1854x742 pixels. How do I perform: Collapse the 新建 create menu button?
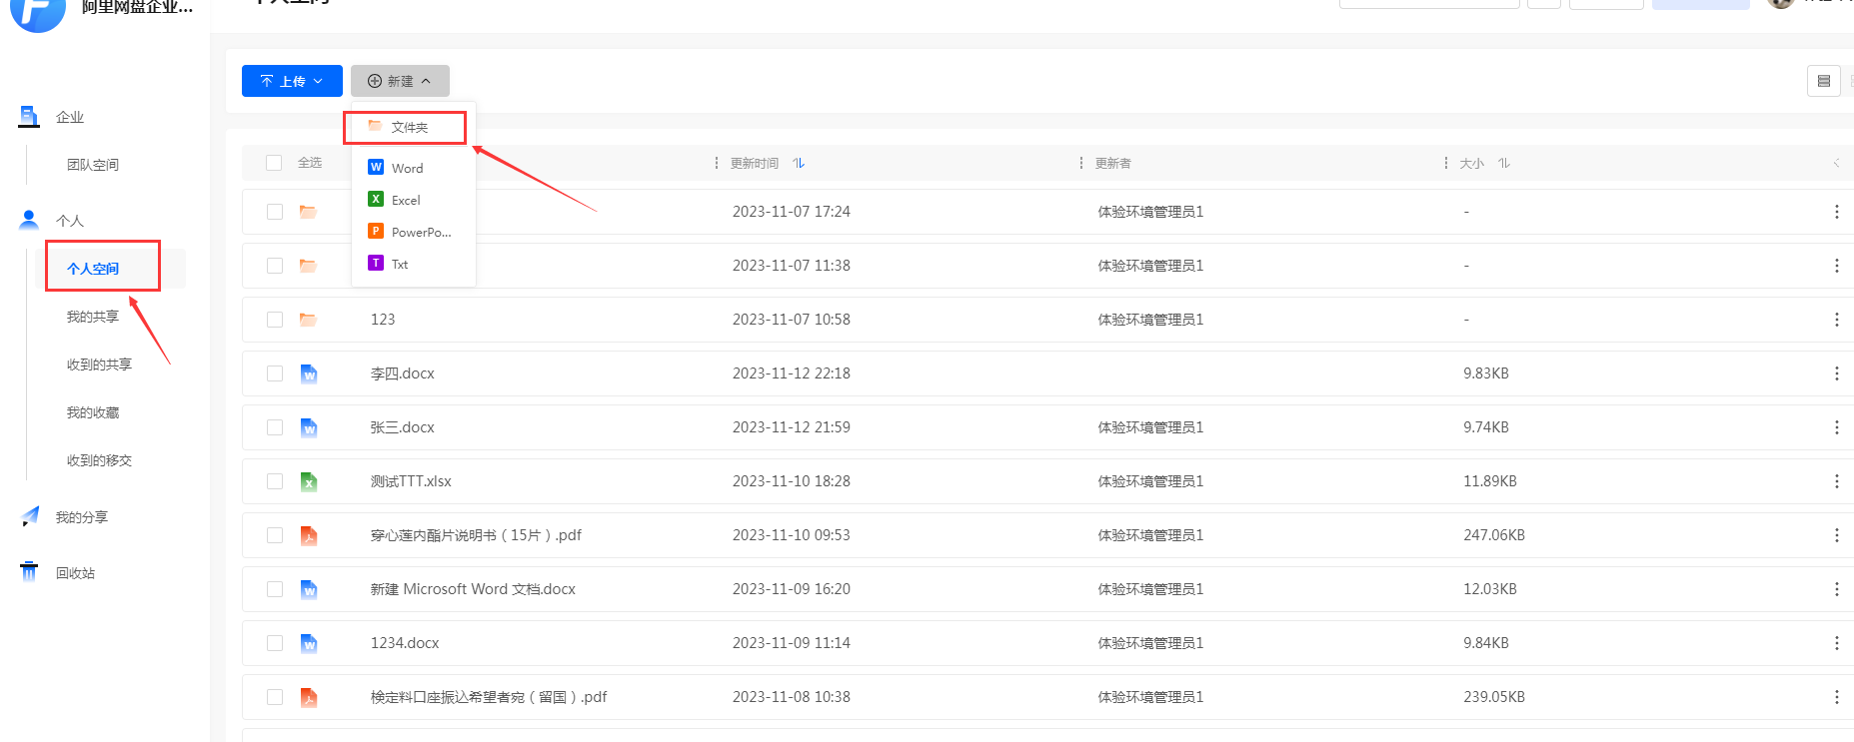[x=400, y=81]
